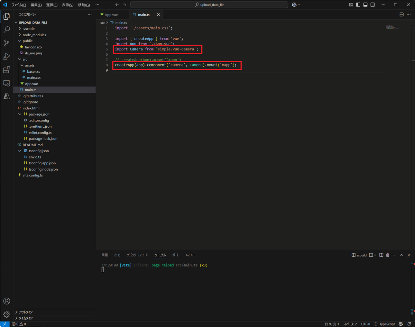Kill the terminal with the trash icon

click(x=388, y=255)
